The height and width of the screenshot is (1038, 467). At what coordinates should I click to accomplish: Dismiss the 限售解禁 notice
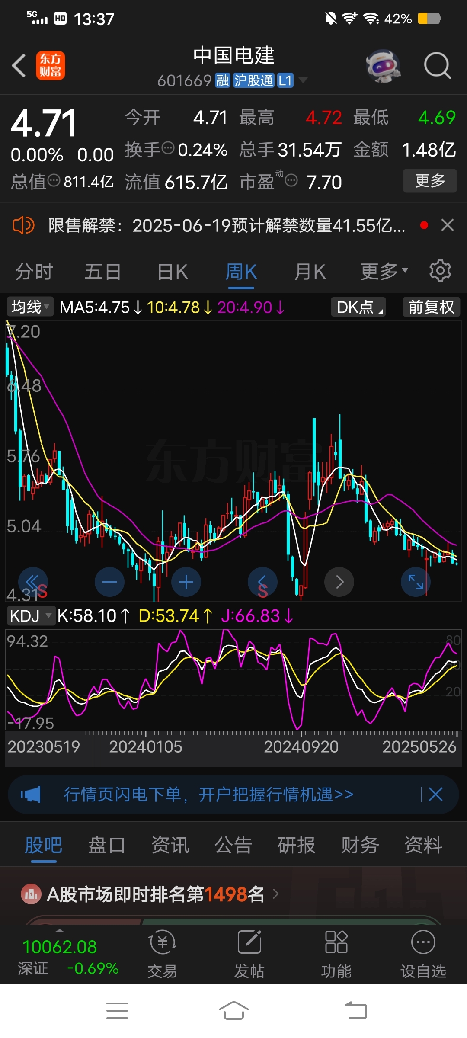pos(448,225)
